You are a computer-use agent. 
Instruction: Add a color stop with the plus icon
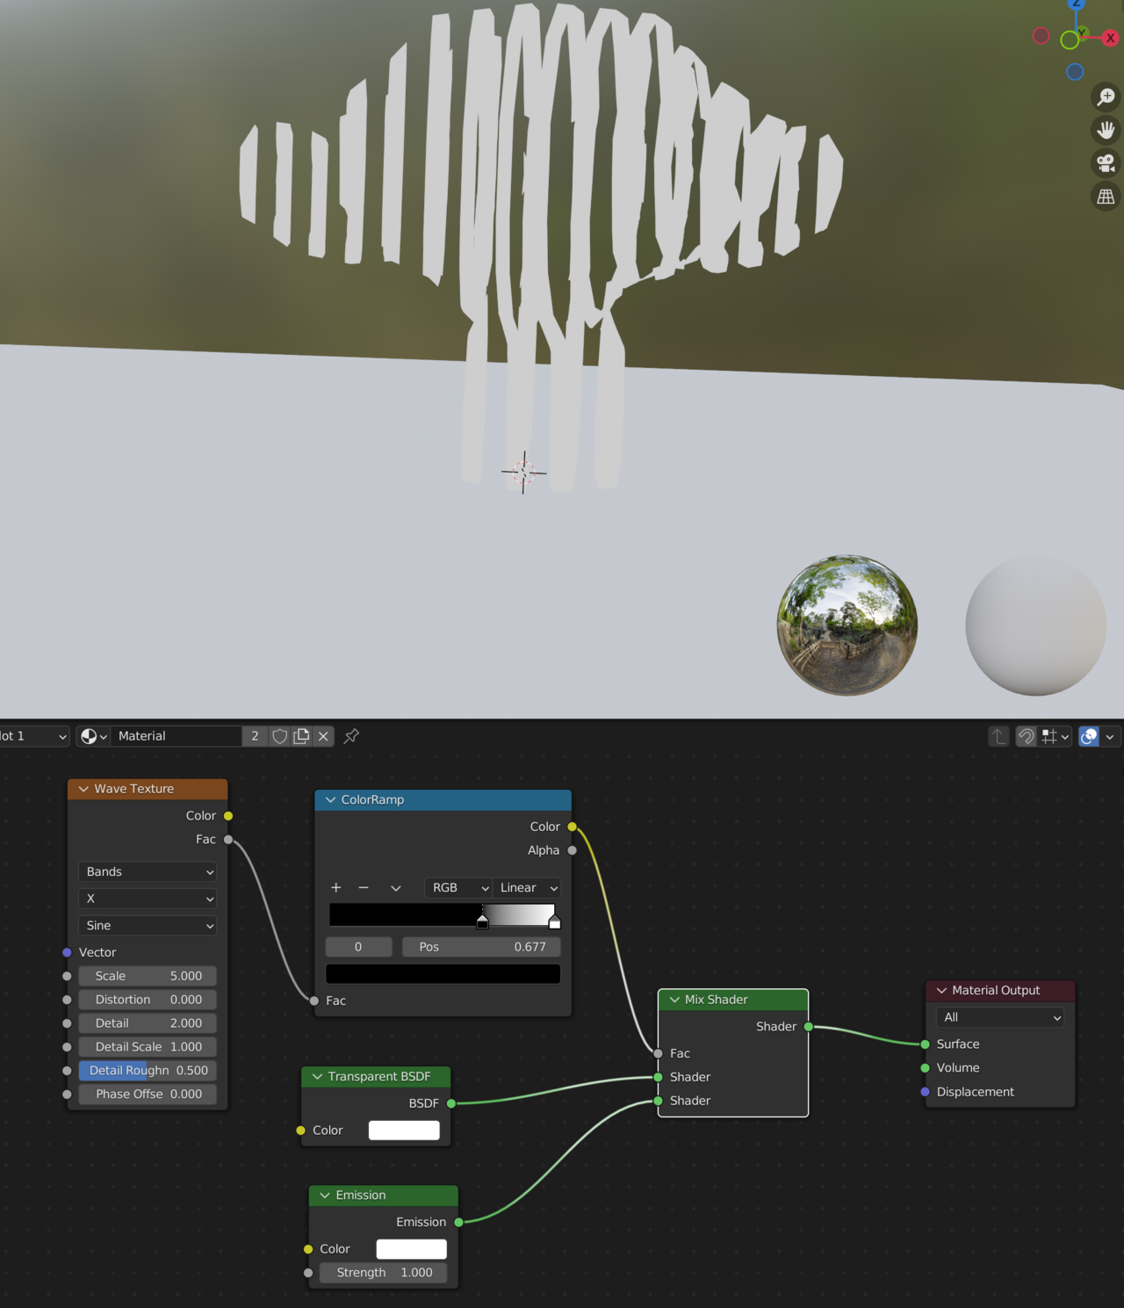[335, 888]
